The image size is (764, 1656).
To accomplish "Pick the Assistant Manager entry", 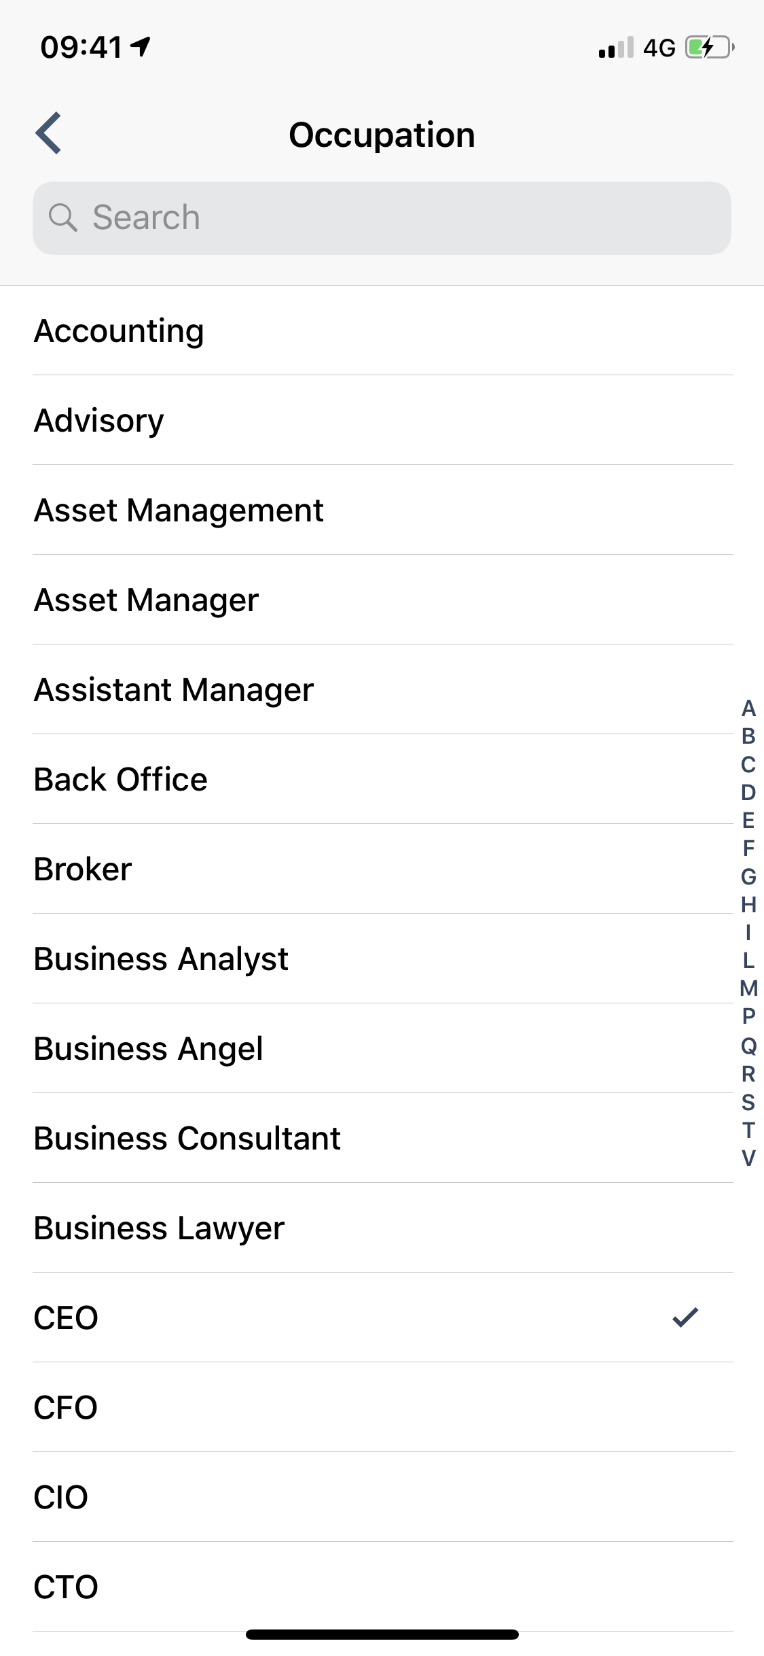I will point(174,690).
